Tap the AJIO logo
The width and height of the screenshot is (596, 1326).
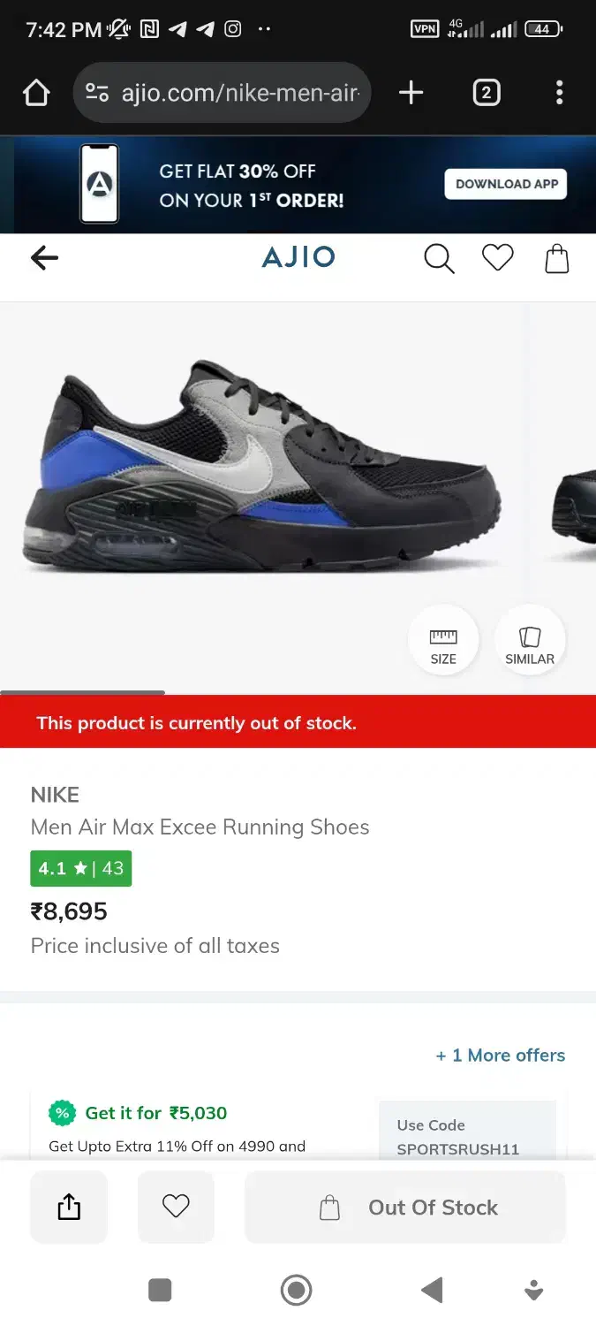[x=298, y=257]
